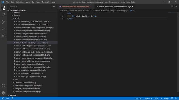The height and width of the screenshot is (100, 179).
Task: Open admin-sale-component.blade.php
Action: click(x=29, y=73)
